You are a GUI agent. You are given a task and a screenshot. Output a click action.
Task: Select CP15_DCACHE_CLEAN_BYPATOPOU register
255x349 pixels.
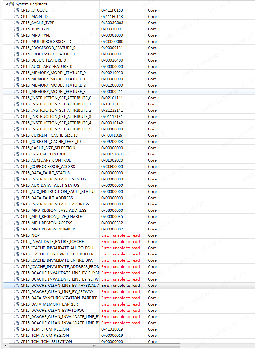coord(53,310)
